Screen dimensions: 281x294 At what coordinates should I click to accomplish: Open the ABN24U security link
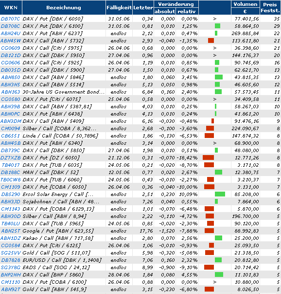(11, 33)
